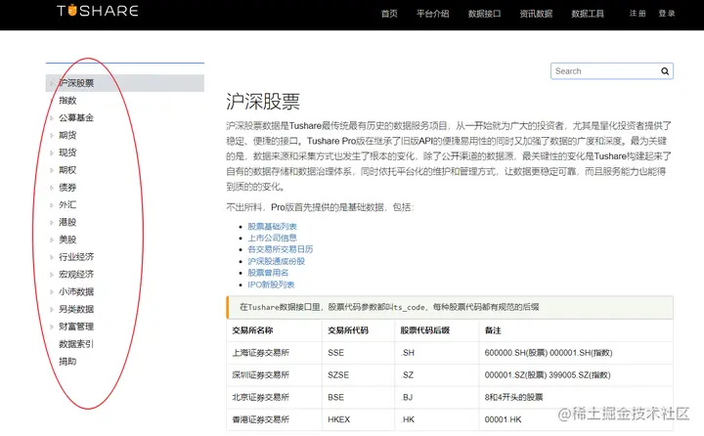Open 数据索引 in sidebar
704x436 pixels.
76,344
